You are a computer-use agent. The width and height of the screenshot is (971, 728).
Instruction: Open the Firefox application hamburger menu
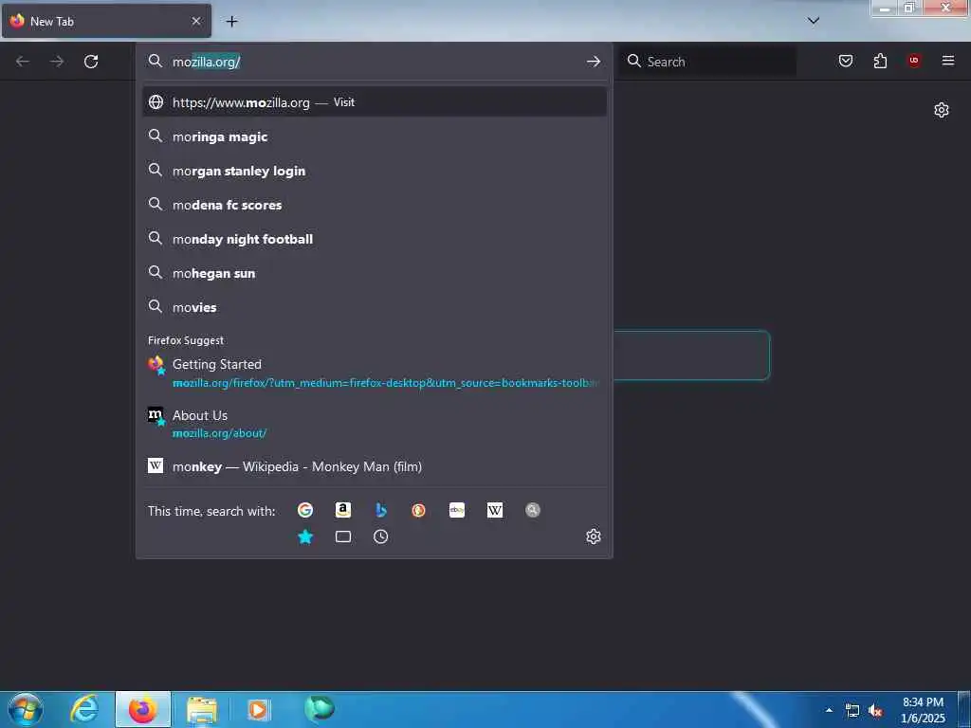pos(948,61)
